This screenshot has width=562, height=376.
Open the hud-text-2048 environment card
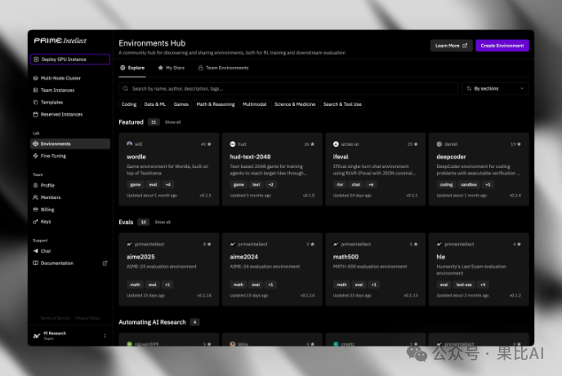272,169
